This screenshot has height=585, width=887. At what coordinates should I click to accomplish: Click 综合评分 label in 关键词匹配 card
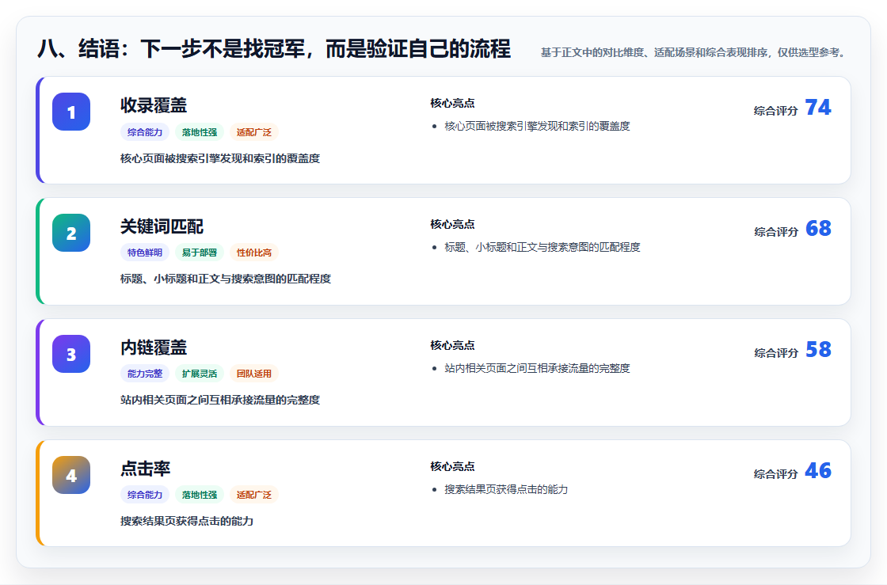pyautogui.click(x=775, y=232)
